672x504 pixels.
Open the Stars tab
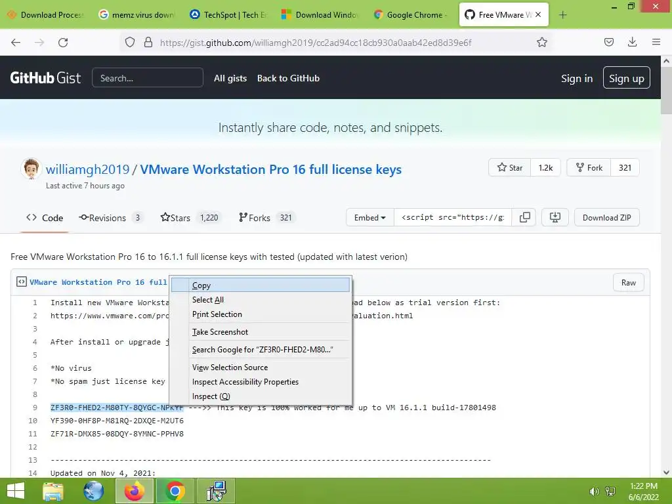tap(190, 218)
